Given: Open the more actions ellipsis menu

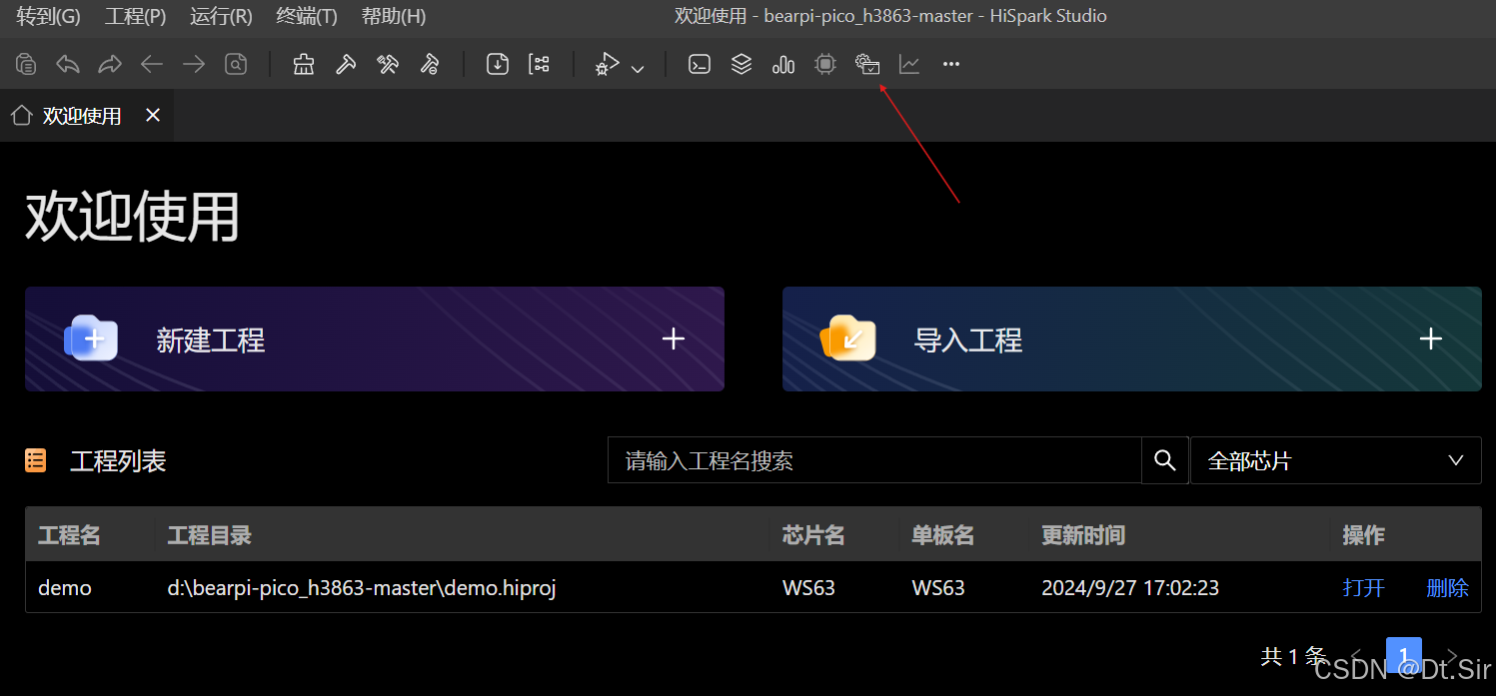Looking at the screenshot, I should tap(951, 65).
